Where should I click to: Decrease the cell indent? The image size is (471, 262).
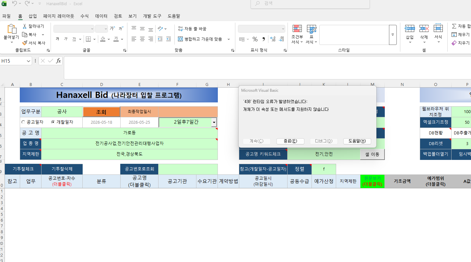point(160,39)
